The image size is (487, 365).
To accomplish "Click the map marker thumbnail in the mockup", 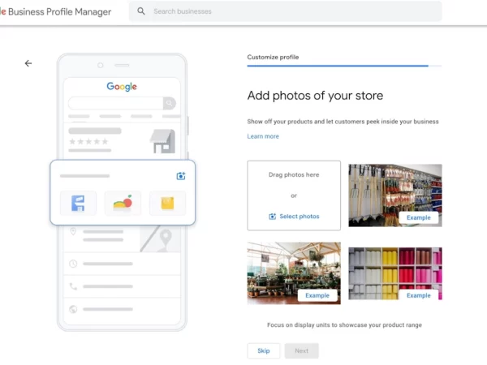I will 160,238.
